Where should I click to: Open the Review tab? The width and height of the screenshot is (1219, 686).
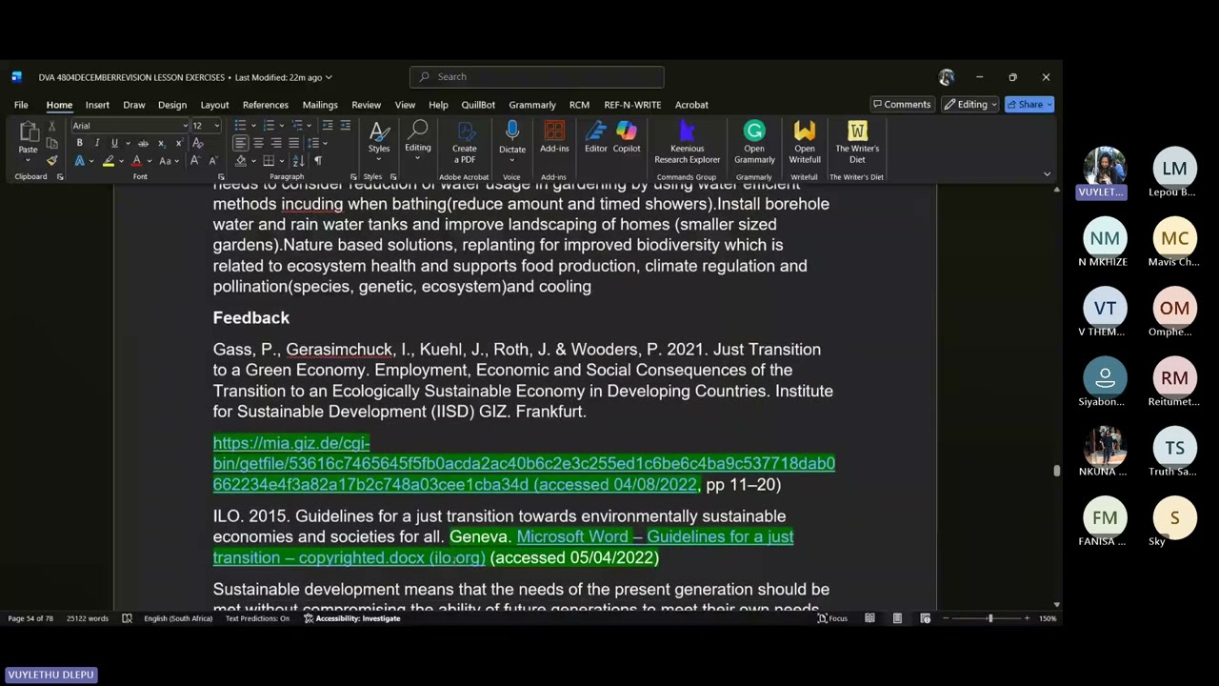(367, 105)
